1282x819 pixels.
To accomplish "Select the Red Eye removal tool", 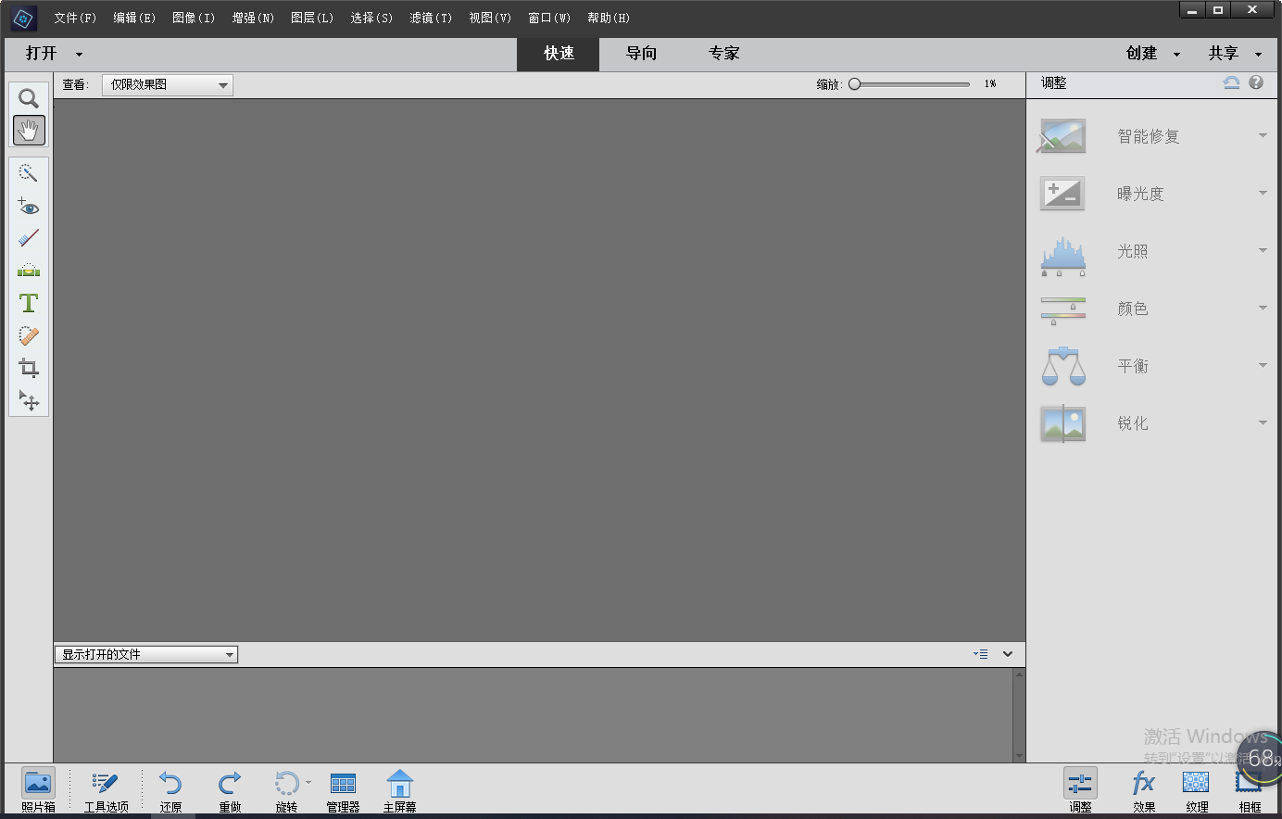I will tap(29, 206).
